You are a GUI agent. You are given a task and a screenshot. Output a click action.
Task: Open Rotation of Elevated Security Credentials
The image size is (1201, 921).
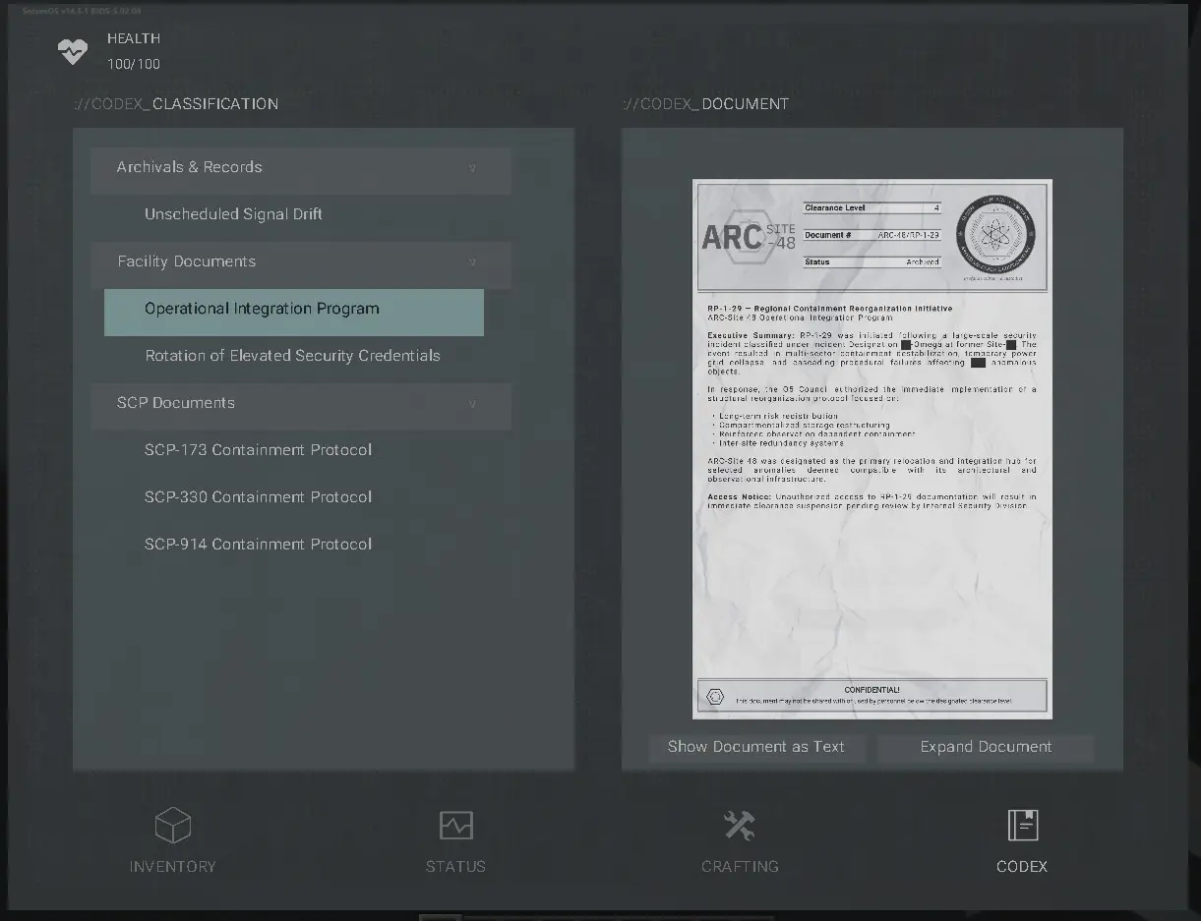click(x=294, y=356)
